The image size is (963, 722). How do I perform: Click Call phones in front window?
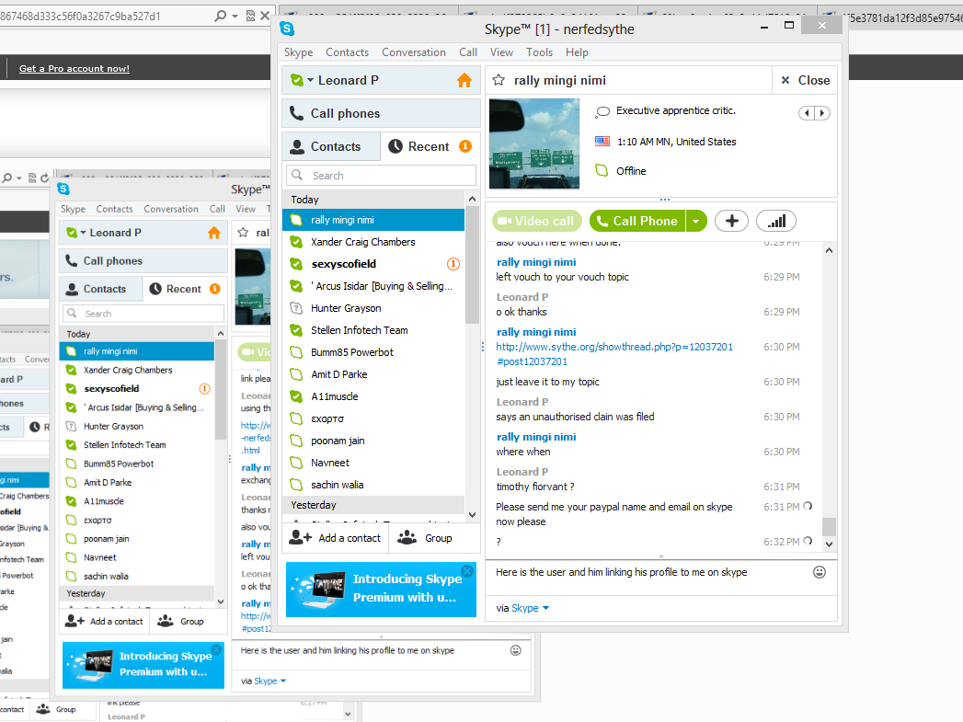381,113
